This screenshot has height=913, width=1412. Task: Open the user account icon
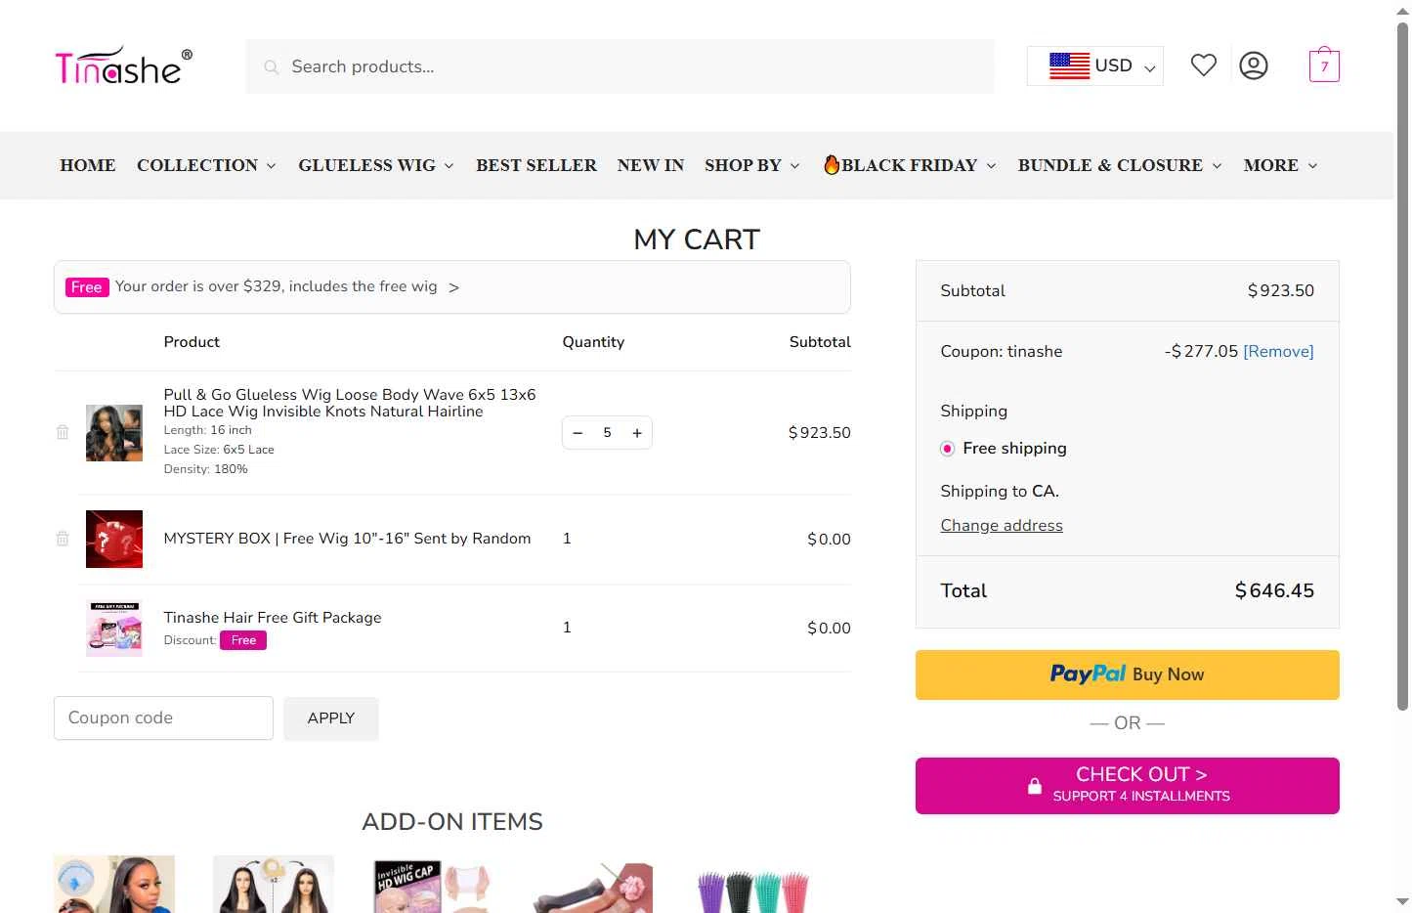point(1254,65)
